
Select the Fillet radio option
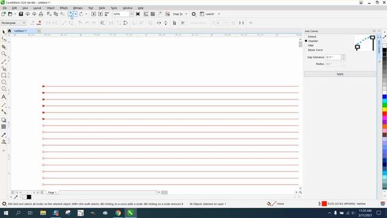306,45
